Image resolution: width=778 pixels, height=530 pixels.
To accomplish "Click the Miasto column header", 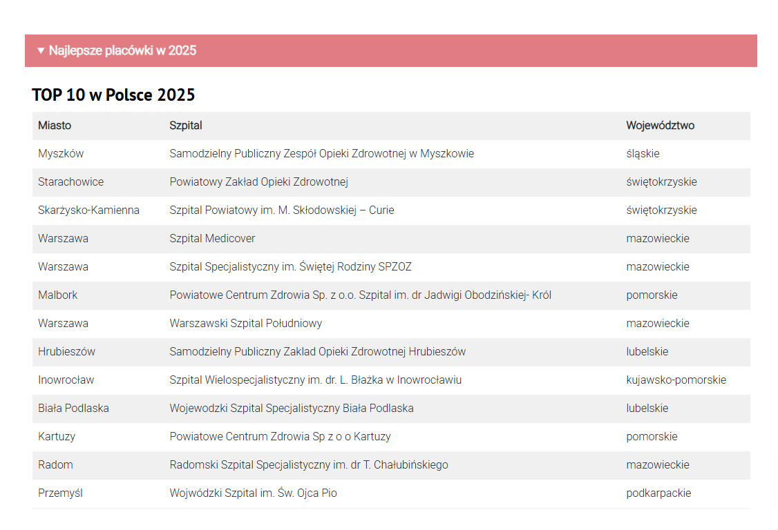I will pos(55,126).
